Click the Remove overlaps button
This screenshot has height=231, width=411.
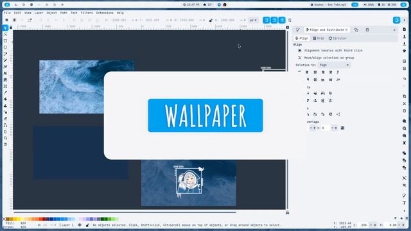[x=342, y=128]
